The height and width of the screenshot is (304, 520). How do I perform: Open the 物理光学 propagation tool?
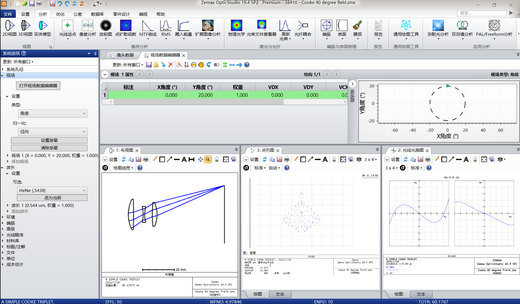pyautogui.click(x=237, y=28)
